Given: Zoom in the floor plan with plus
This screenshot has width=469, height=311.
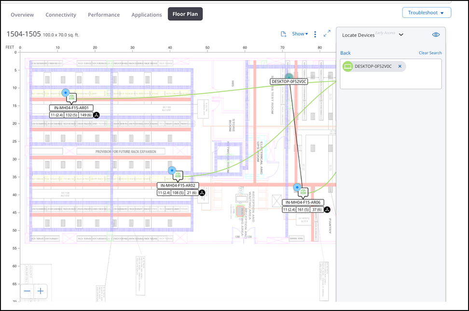Looking at the screenshot, I should [41, 291].
